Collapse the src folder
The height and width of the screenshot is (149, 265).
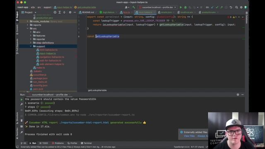point(28,29)
